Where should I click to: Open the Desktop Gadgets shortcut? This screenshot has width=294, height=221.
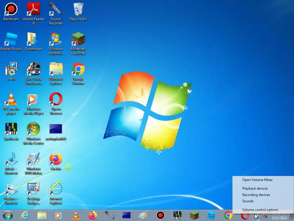coord(34,193)
